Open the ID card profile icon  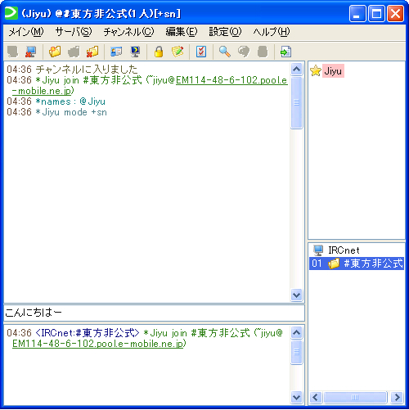(116, 52)
